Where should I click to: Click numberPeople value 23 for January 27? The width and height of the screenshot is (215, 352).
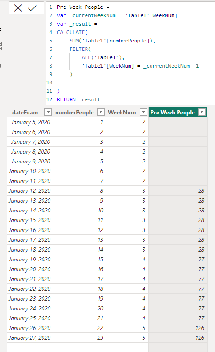coord(79,338)
